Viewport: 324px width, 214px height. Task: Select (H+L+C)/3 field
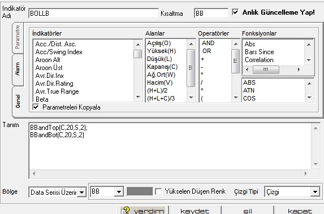(x=161, y=98)
